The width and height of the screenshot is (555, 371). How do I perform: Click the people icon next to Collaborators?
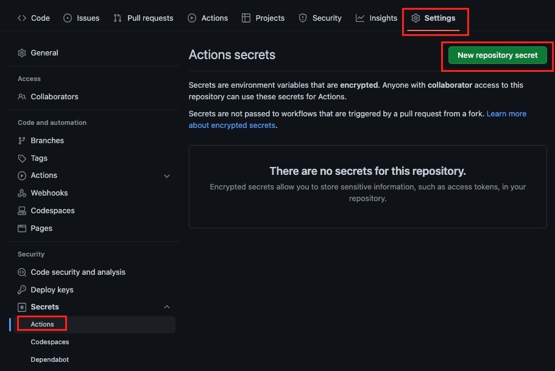click(22, 97)
